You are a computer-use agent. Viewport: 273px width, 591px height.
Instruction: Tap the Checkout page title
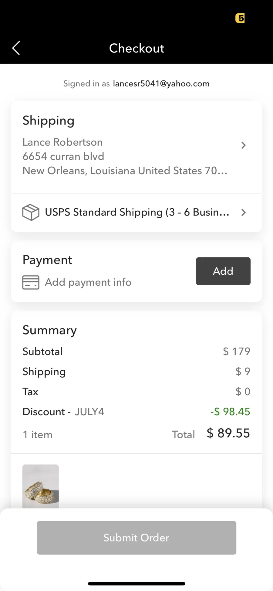click(136, 48)
